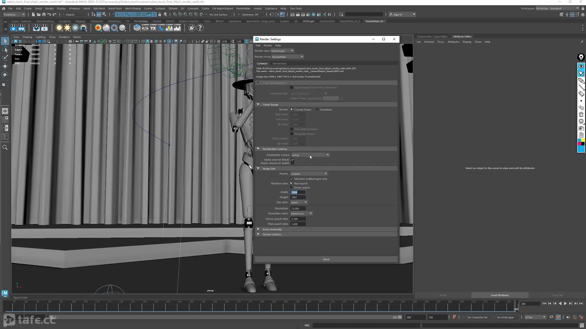This screenshot has height=329, width=586.
Task: Select the Current Frame radio button
Action: [291, 109]
